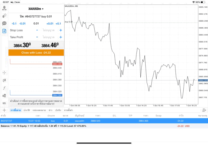
Task: Click Close with Loss -24.22 button
Action: point(36,53)
